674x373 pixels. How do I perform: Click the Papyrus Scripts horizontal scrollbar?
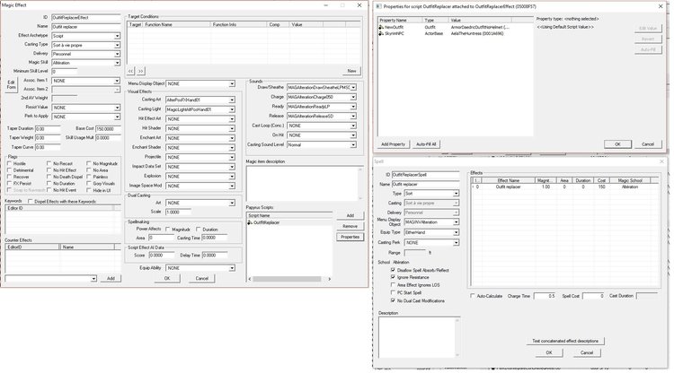(x=289, y=279)
